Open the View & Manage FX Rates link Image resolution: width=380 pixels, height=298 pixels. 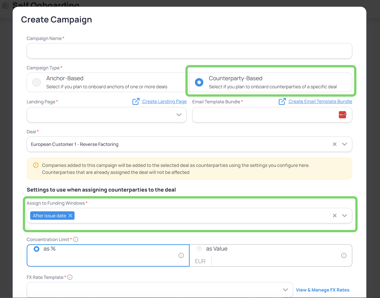coord(322,290)
